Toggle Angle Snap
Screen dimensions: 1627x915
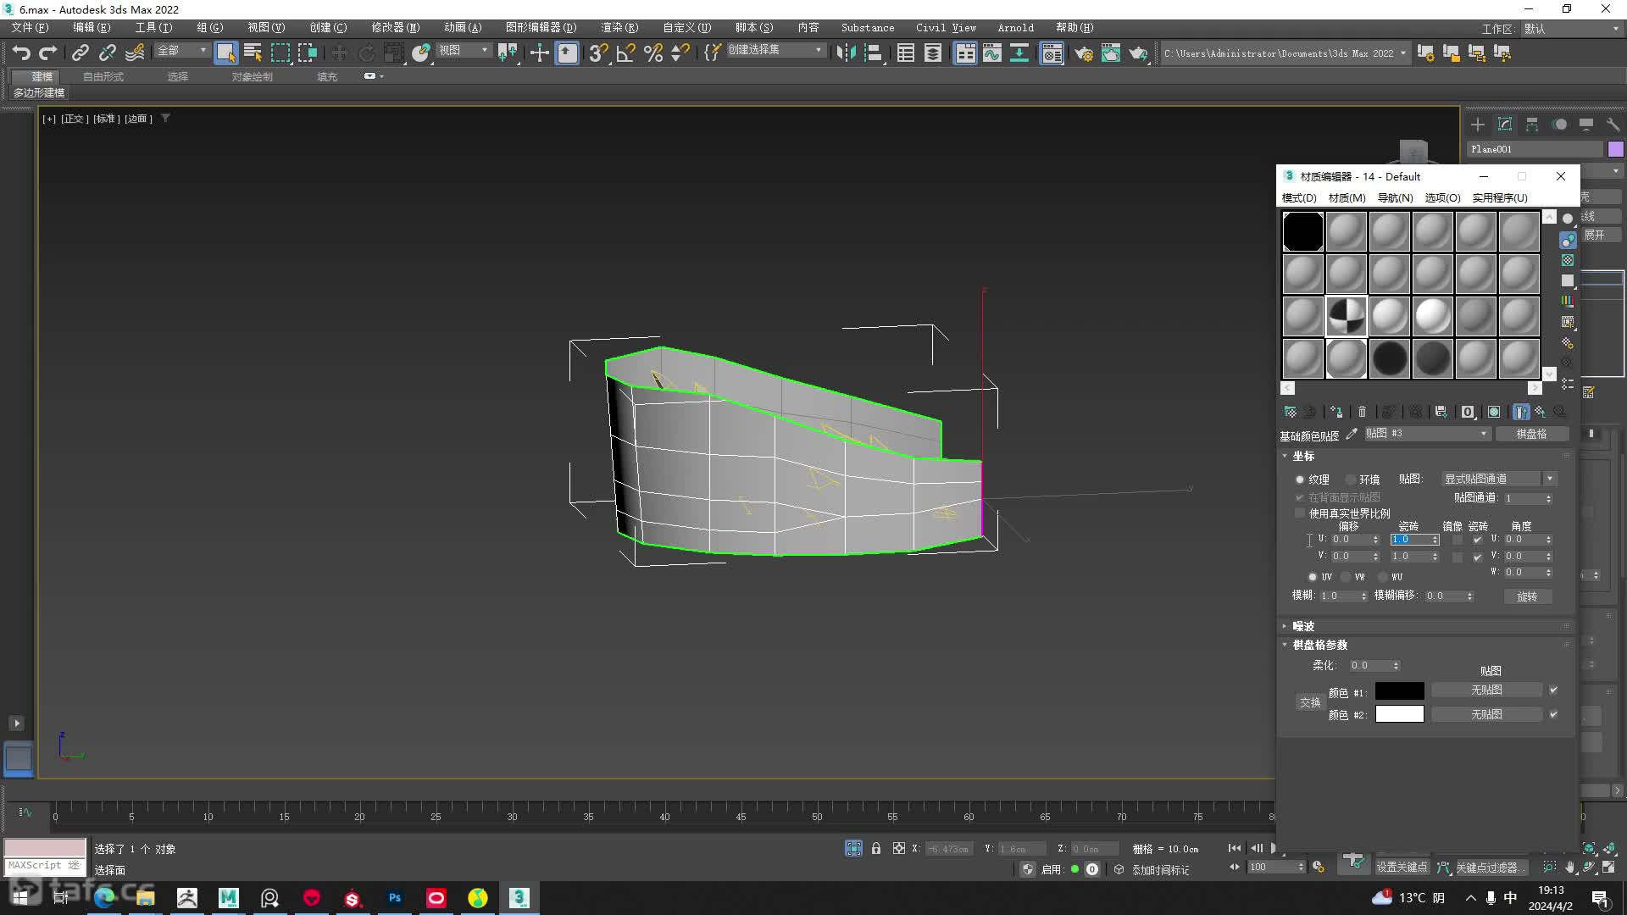(625, 53)
